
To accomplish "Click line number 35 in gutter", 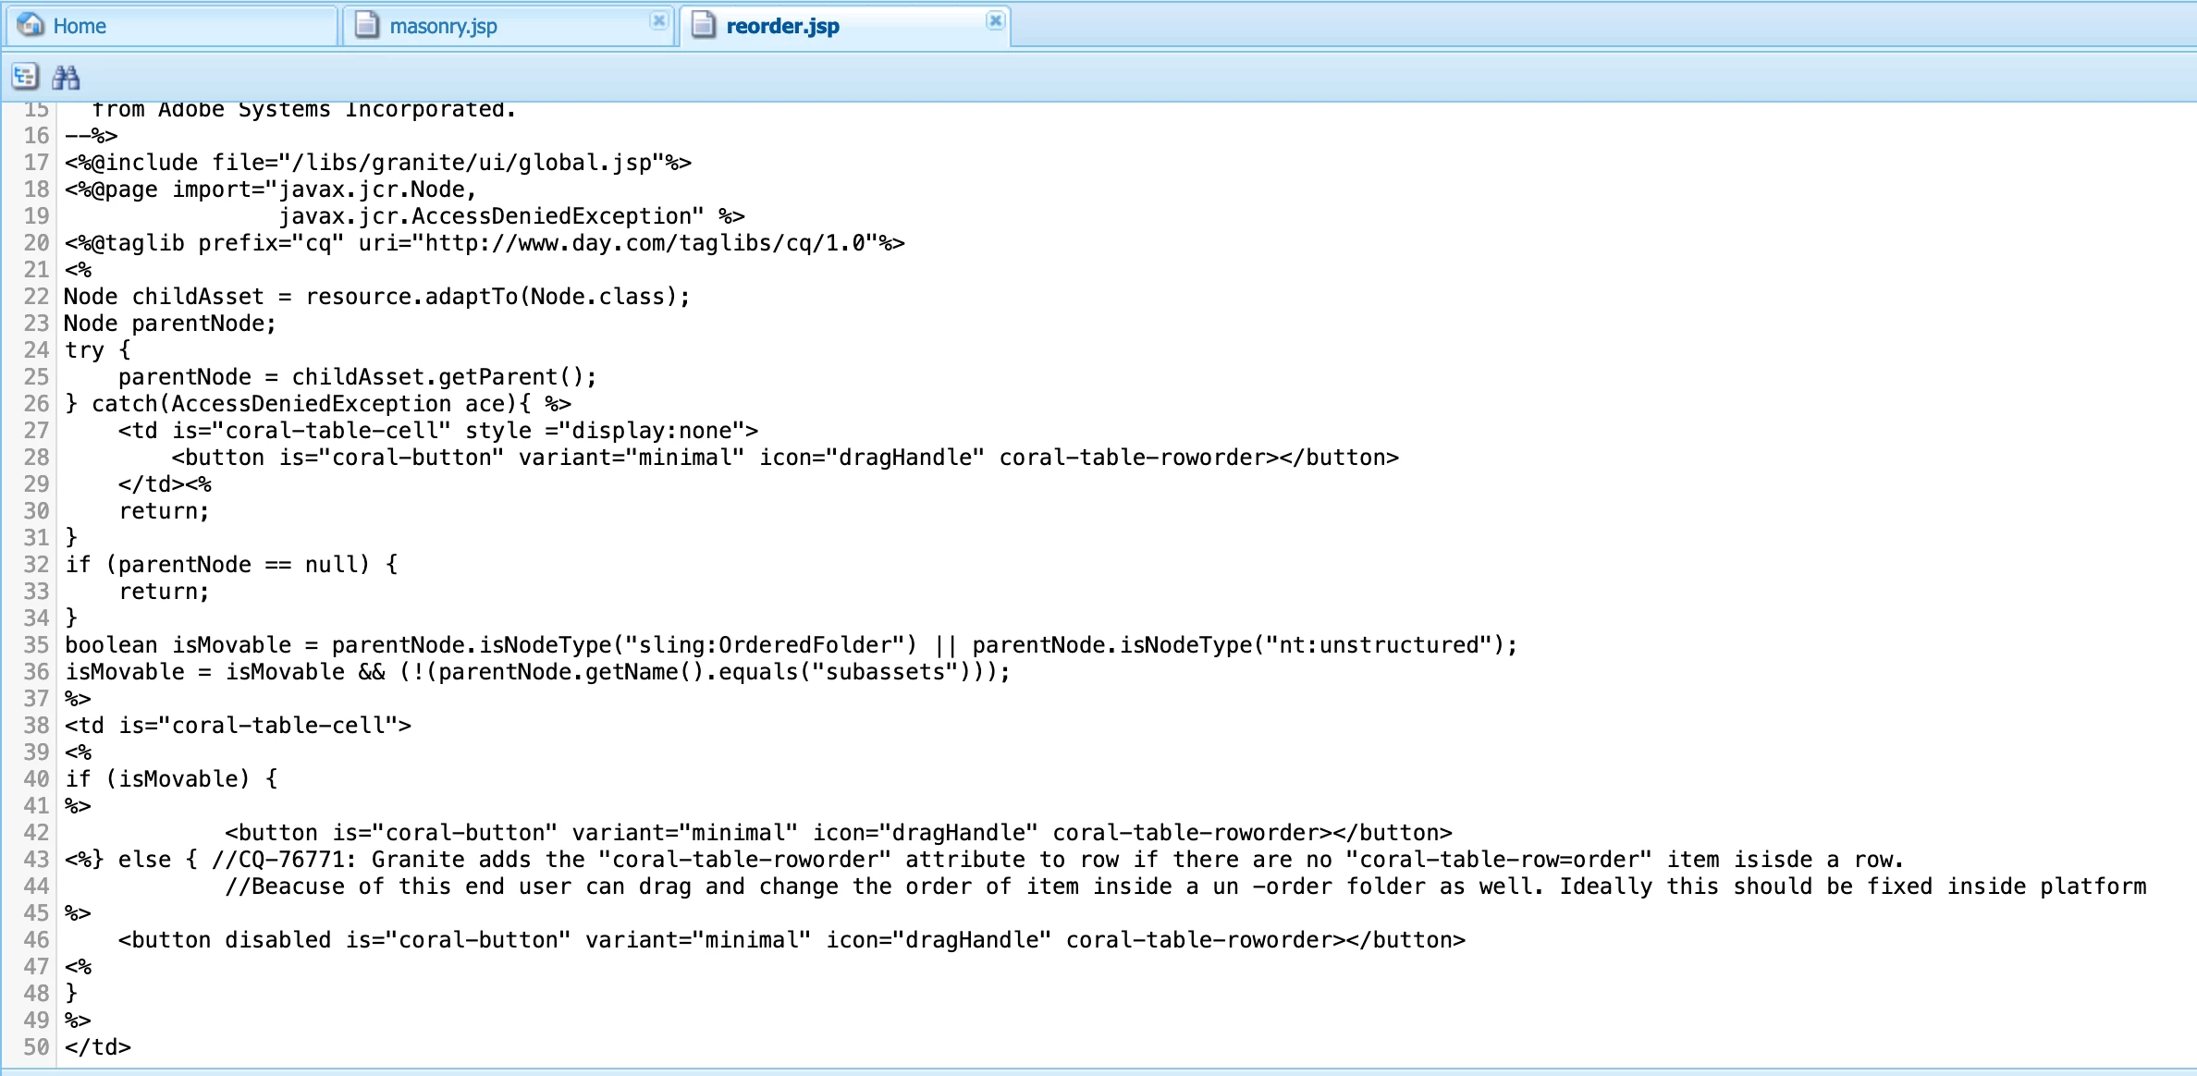I will point(36,645).
